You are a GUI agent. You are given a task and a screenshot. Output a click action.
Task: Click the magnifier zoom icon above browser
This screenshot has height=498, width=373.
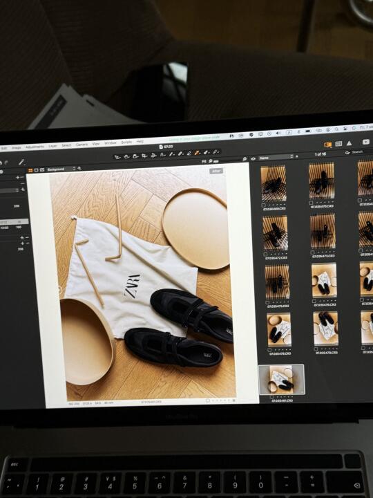coord(245,158)
